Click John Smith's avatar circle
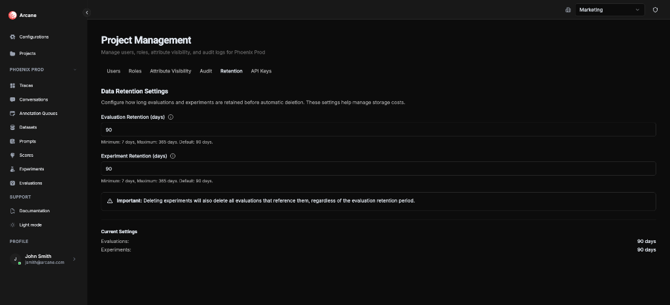Viewport: 670px width, 305px height. point(16,259)
